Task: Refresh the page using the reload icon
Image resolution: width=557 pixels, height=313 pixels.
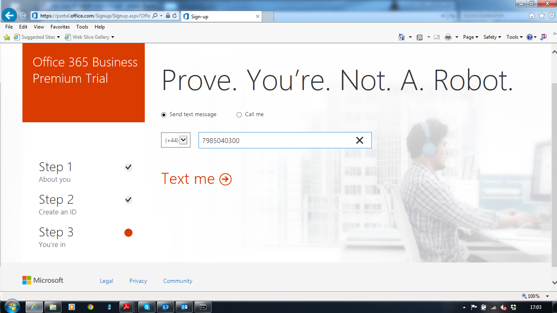Action: pyautogui.click(x=175, y=16)
